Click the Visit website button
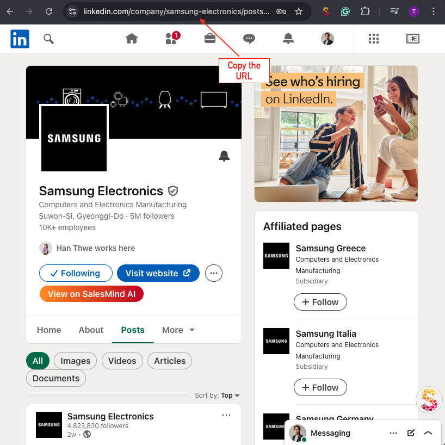Screen dimensions: 445x445 tap(158, 273)
